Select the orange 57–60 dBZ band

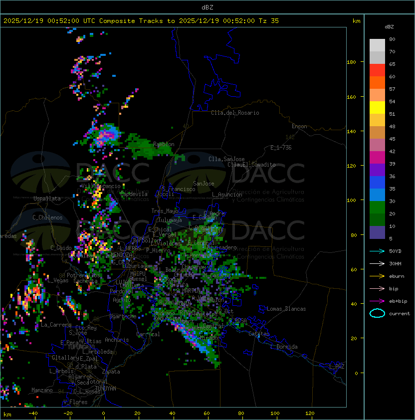[x=377, y=83]
